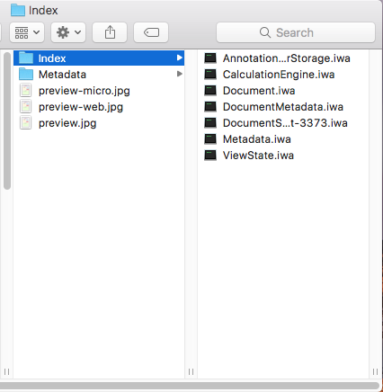Open the item arrangement grid dropdown
Screen dimensions: 383x392
[27, 32]
